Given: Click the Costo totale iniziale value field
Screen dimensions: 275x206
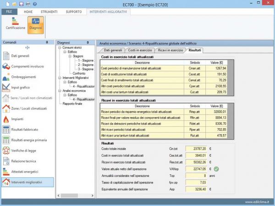Looking at the screenshot, I should pyautogui.click(x=196, y=149).
